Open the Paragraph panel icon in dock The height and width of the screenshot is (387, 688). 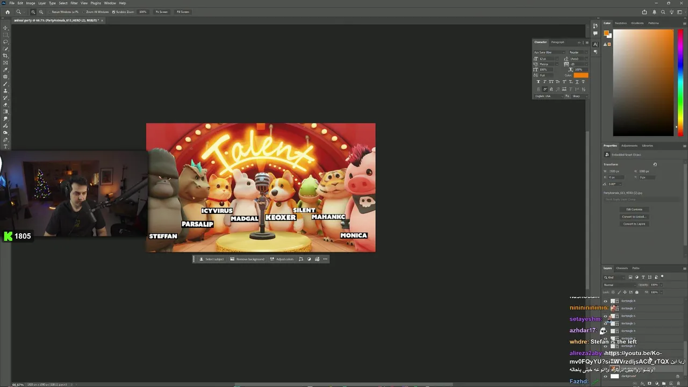coord(595,52)
